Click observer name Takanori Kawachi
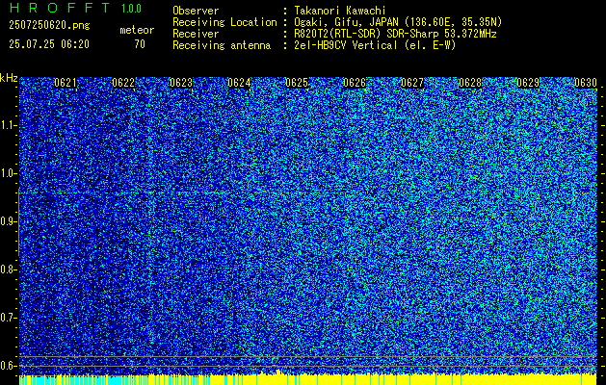 pyautogui.click(x=340, y=11)
